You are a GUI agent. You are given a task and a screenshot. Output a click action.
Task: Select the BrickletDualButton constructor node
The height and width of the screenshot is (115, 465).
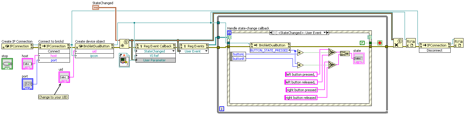tap(94, 46)
